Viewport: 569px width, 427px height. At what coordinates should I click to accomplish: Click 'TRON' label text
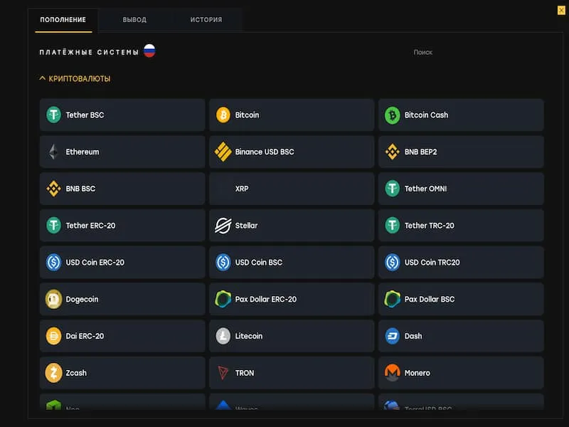245,373
